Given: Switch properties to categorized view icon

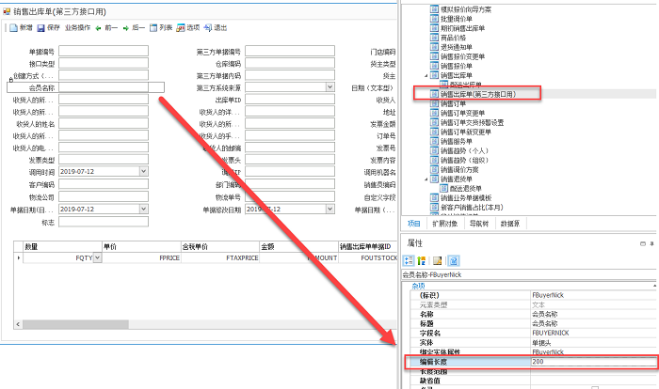Looking at the screenshot, I should (x=410, y=259).
